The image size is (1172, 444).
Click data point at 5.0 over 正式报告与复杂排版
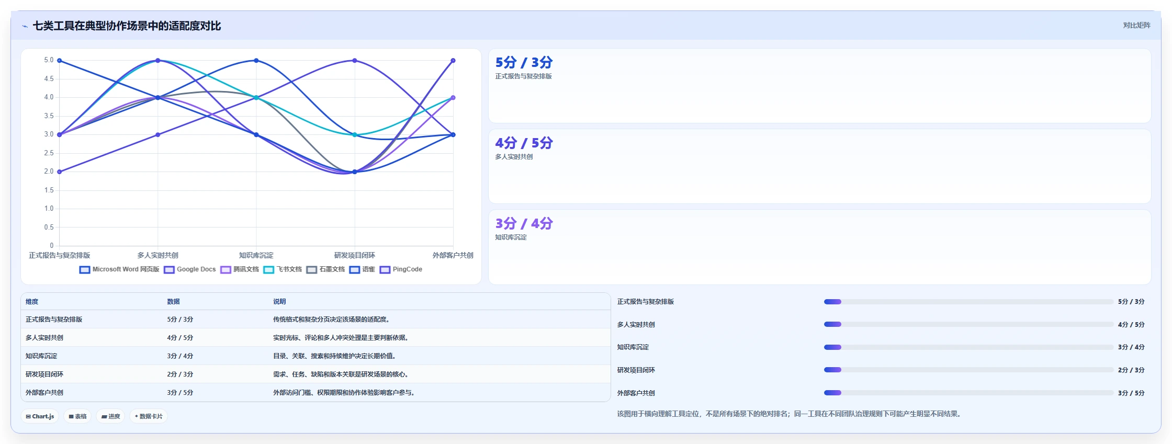click(60, 61)
